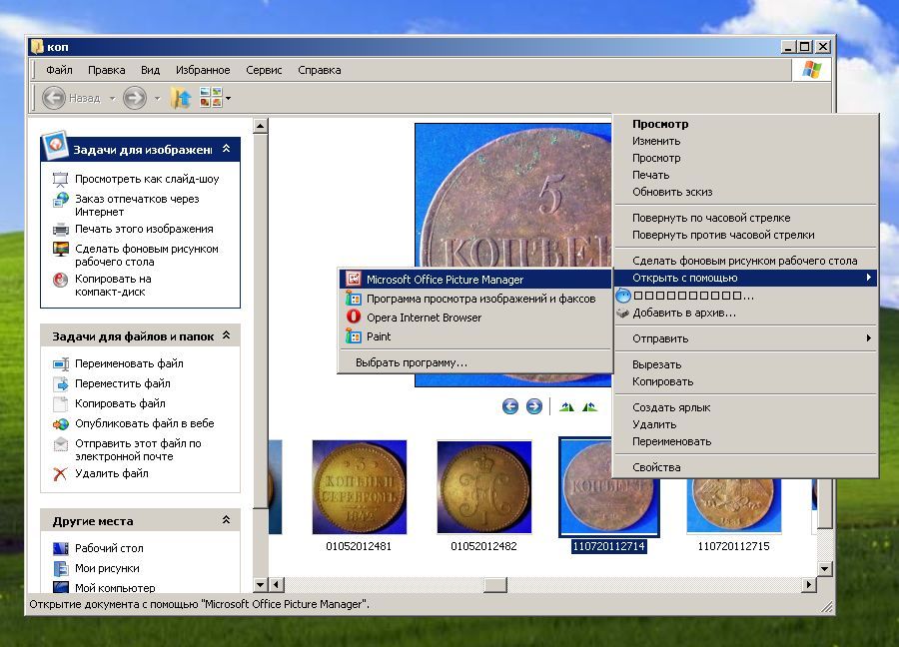
Task: Collapse the image tasks panel
Action: (227, 149)
